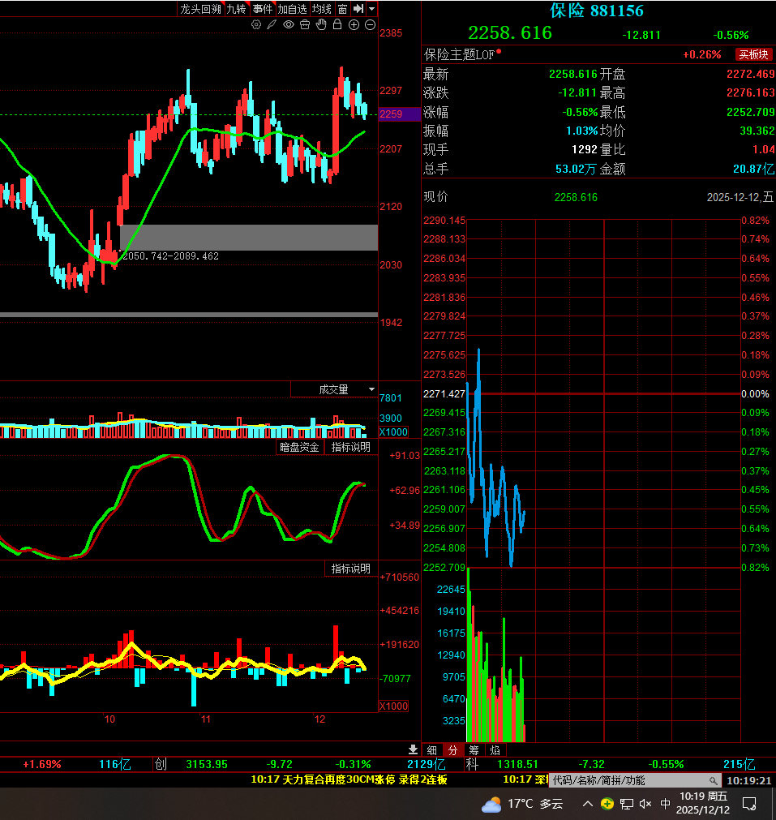776x820 pixels.
Task: Click 最高 value 2276.163
Action: (x=750, y=92)
